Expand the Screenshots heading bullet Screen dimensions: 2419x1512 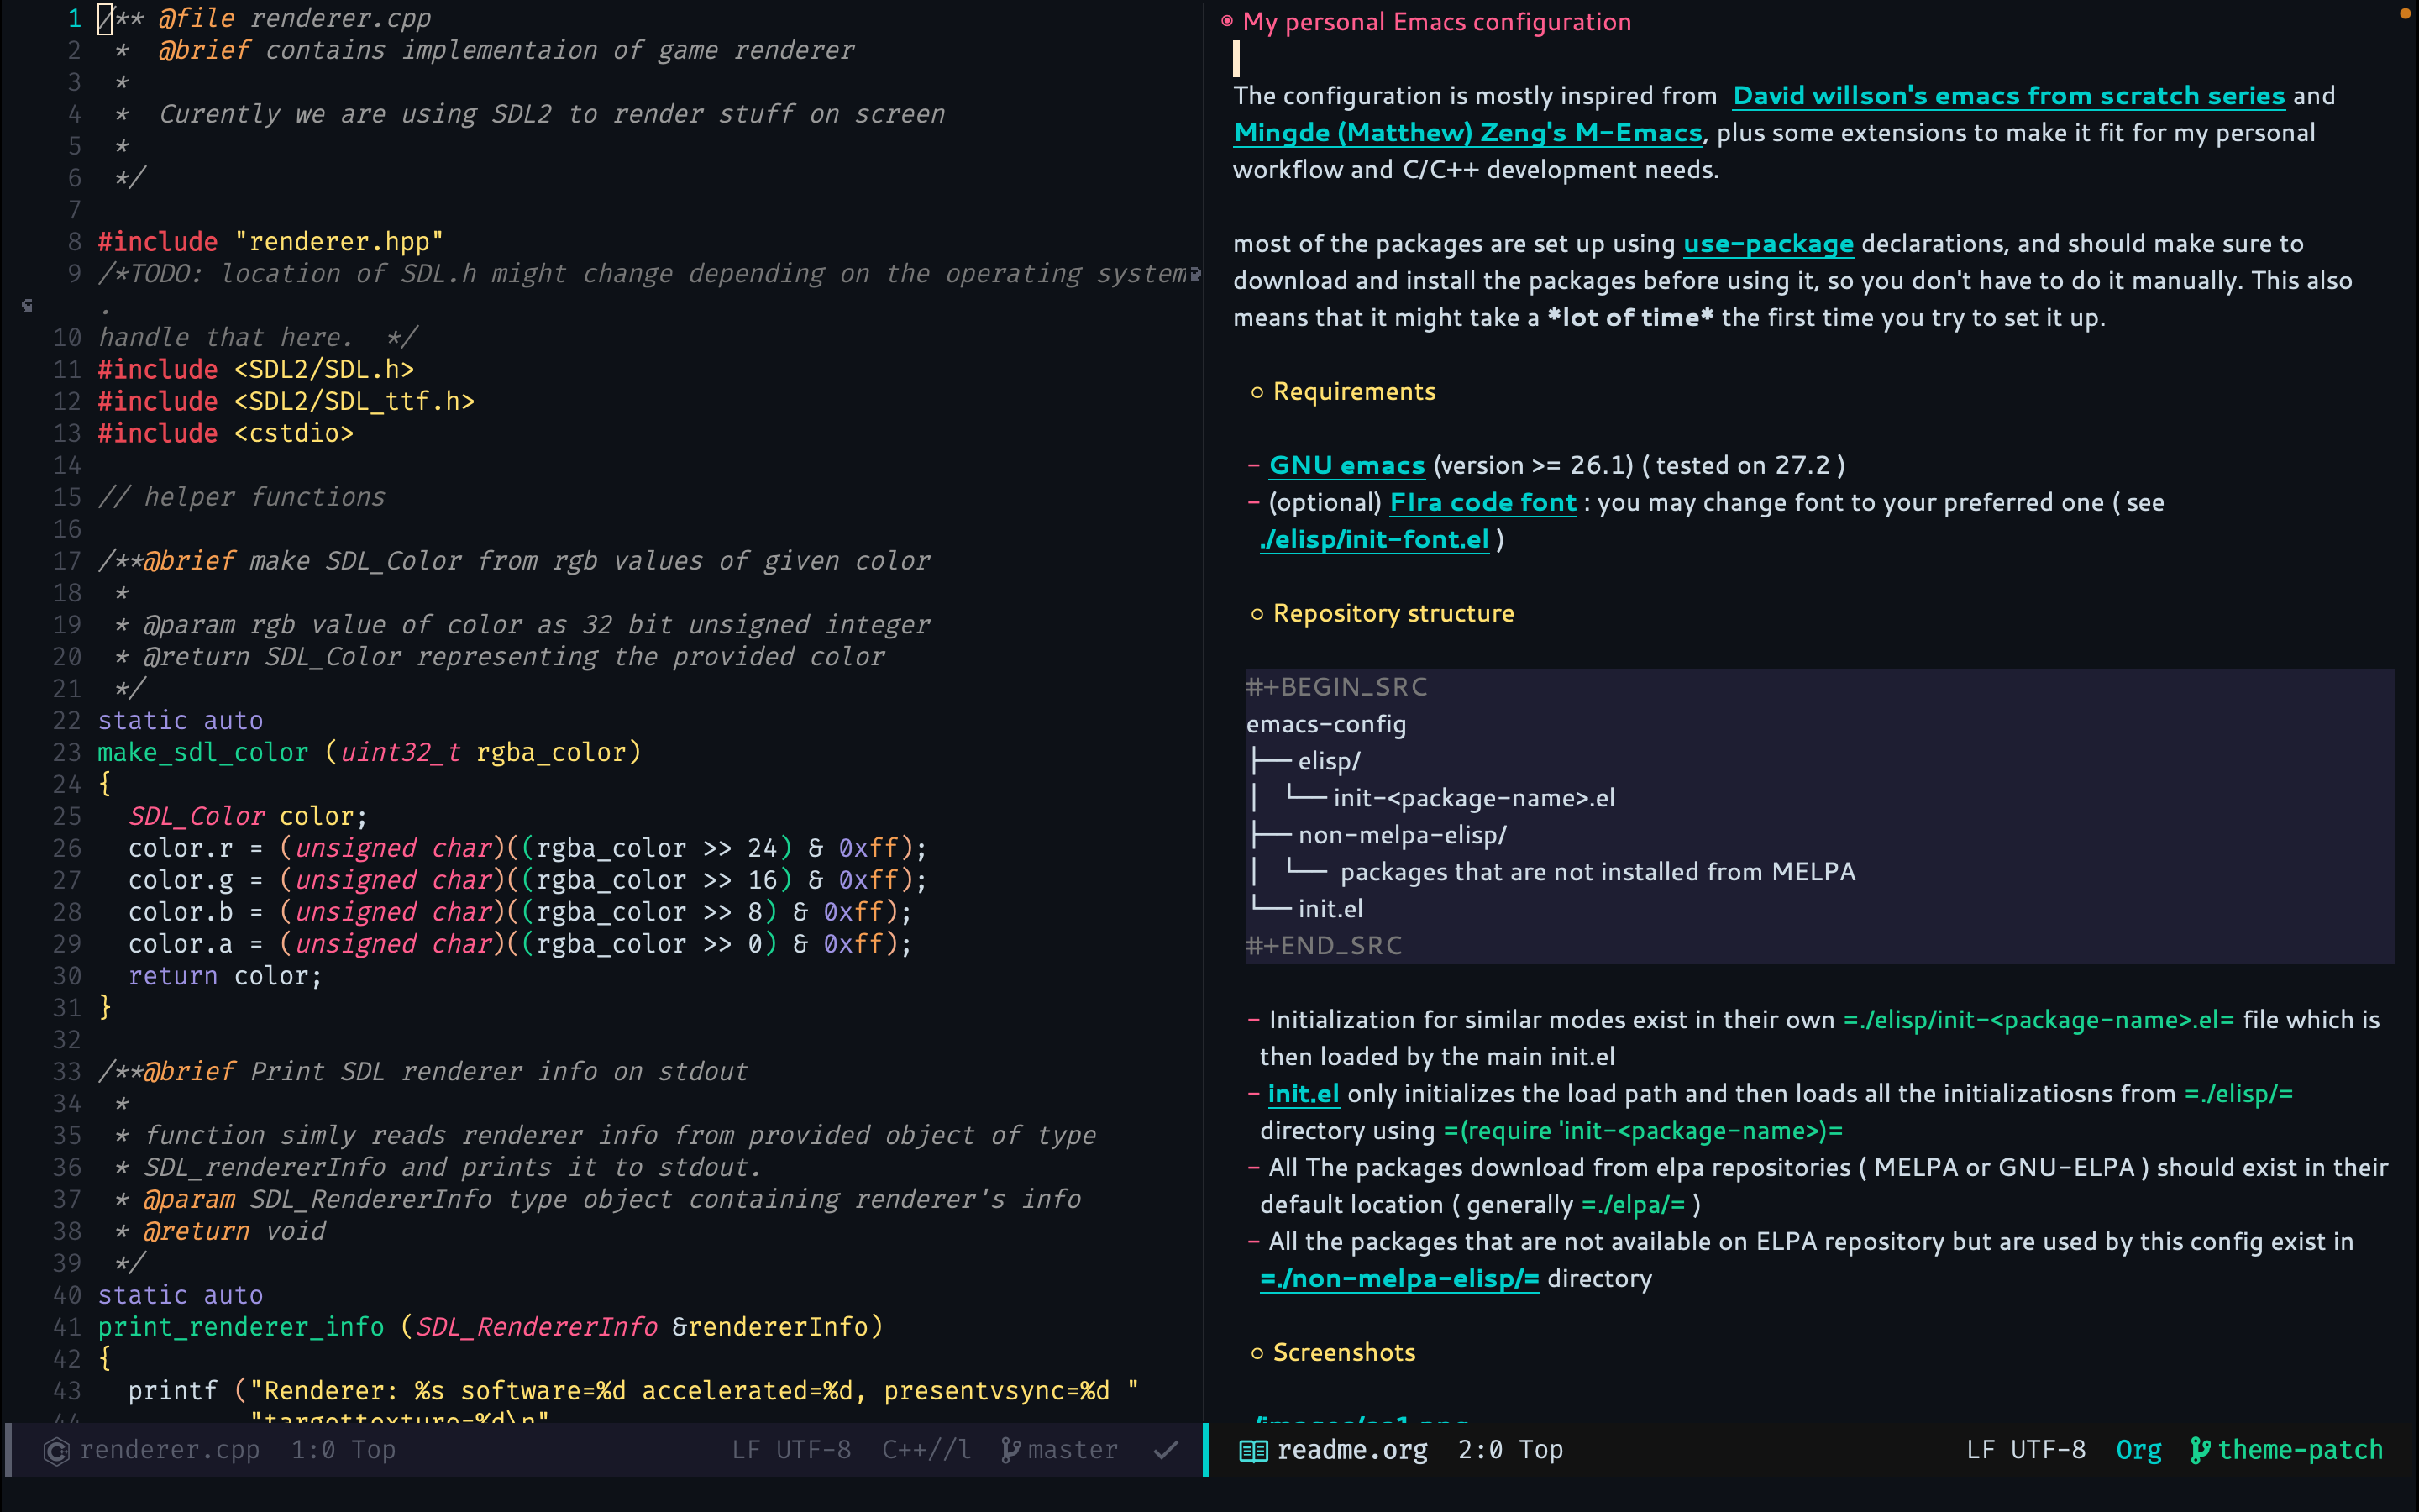click(x=1257, y=1353)
